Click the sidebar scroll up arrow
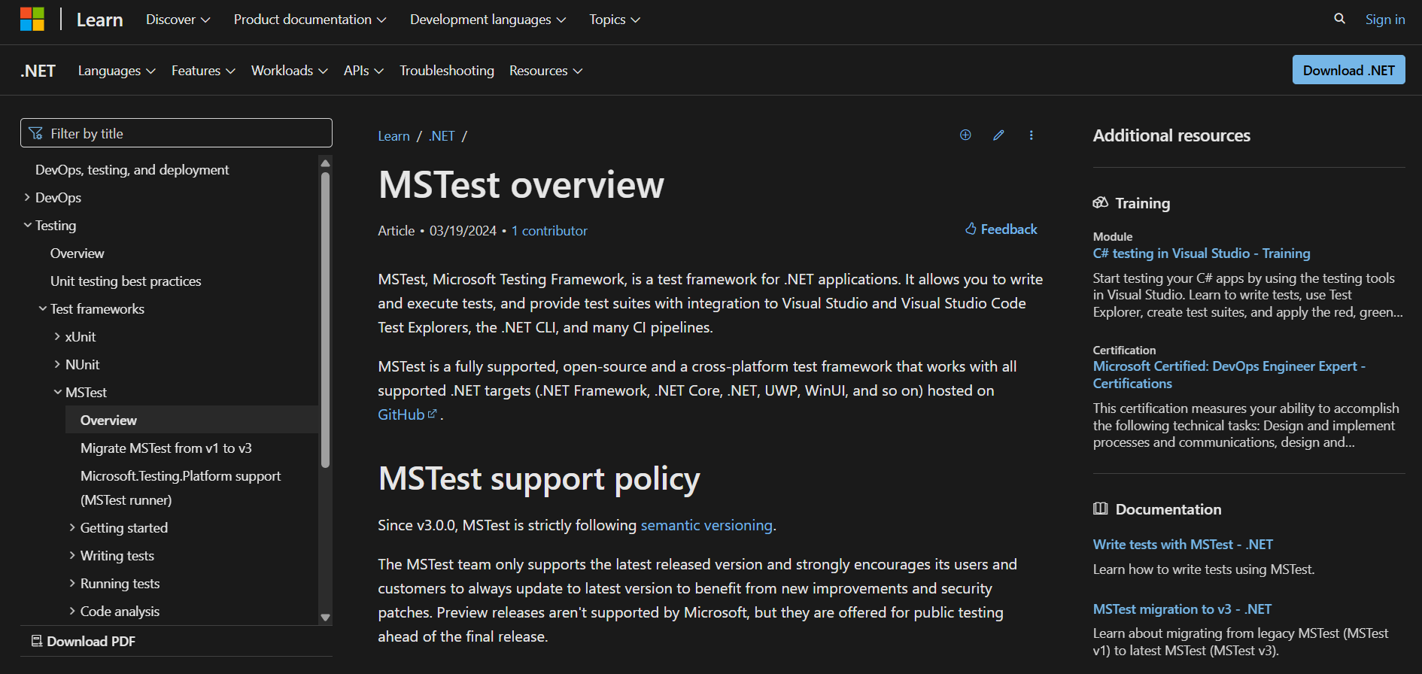 325,163
